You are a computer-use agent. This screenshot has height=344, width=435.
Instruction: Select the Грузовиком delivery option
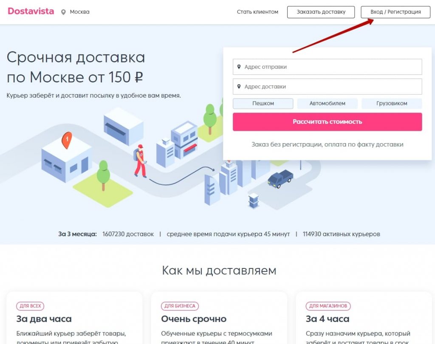point(392,104)
